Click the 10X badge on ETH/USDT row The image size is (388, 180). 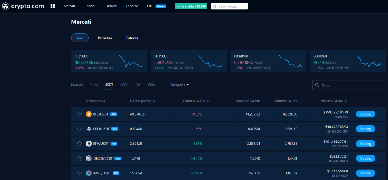pyautogui.click(x=114, y=144)
